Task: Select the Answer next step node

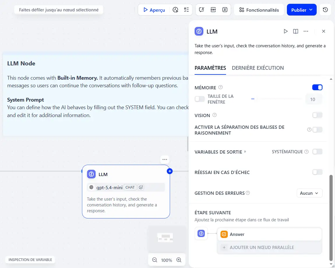Action: [269, 234]
